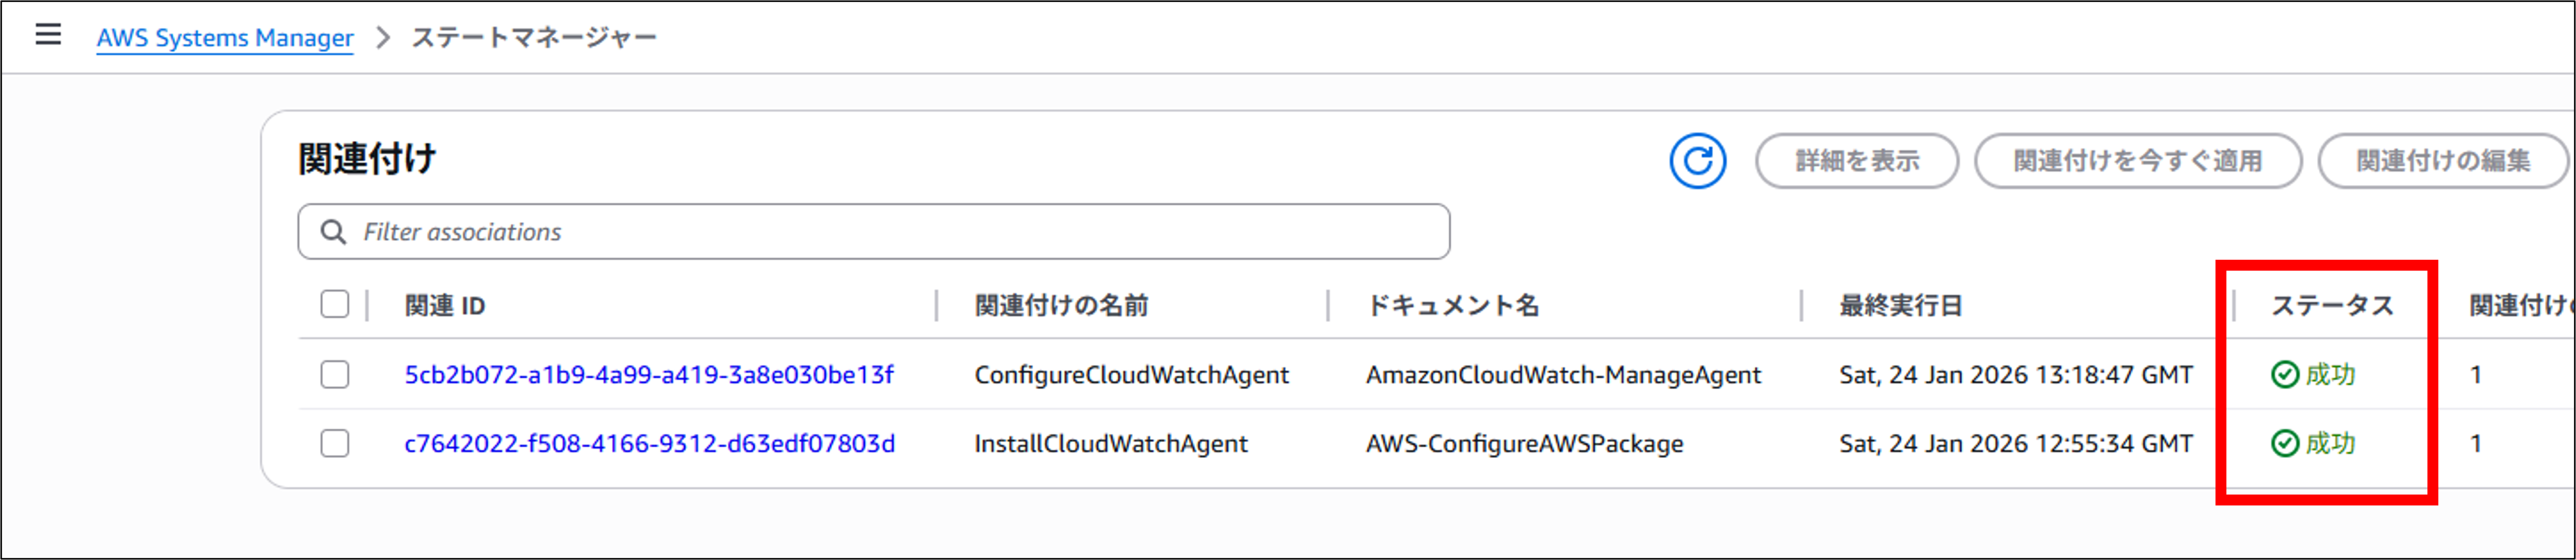Click the search magnifier in the filter box
2576x560 pixels.
click(333, 231)
